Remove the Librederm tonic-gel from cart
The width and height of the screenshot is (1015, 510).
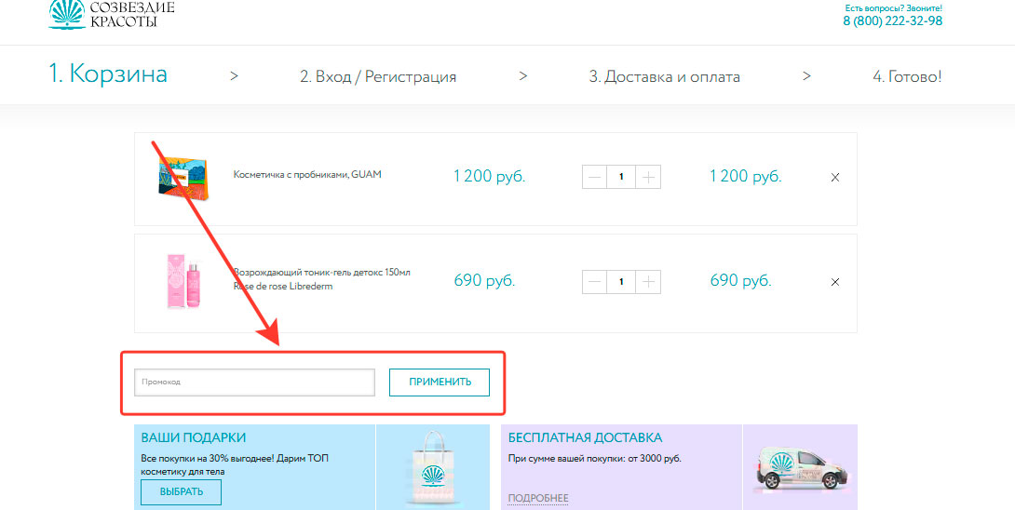835,282
